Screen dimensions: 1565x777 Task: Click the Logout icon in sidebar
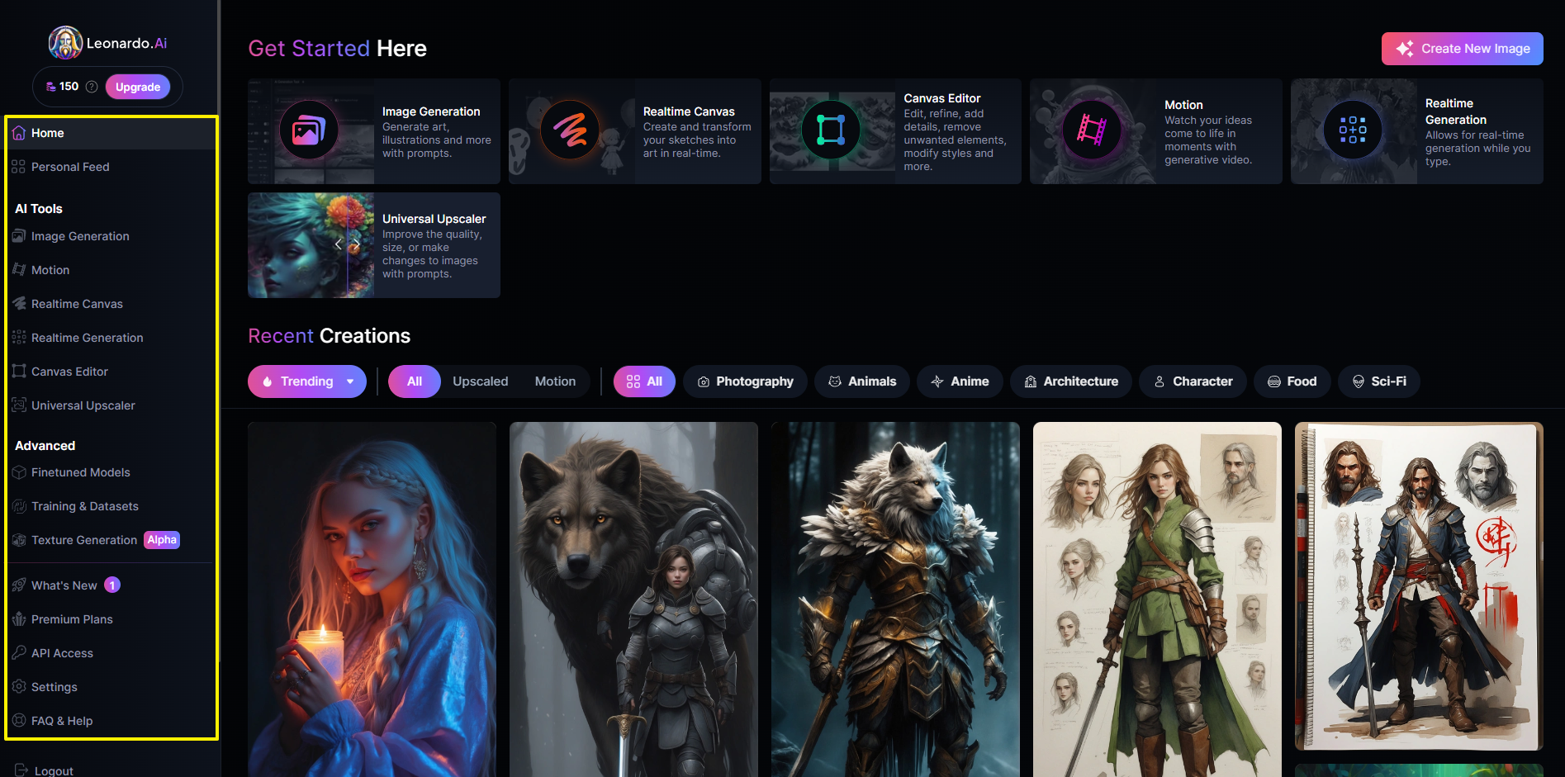pyautogui.click(x=21, y=770)
